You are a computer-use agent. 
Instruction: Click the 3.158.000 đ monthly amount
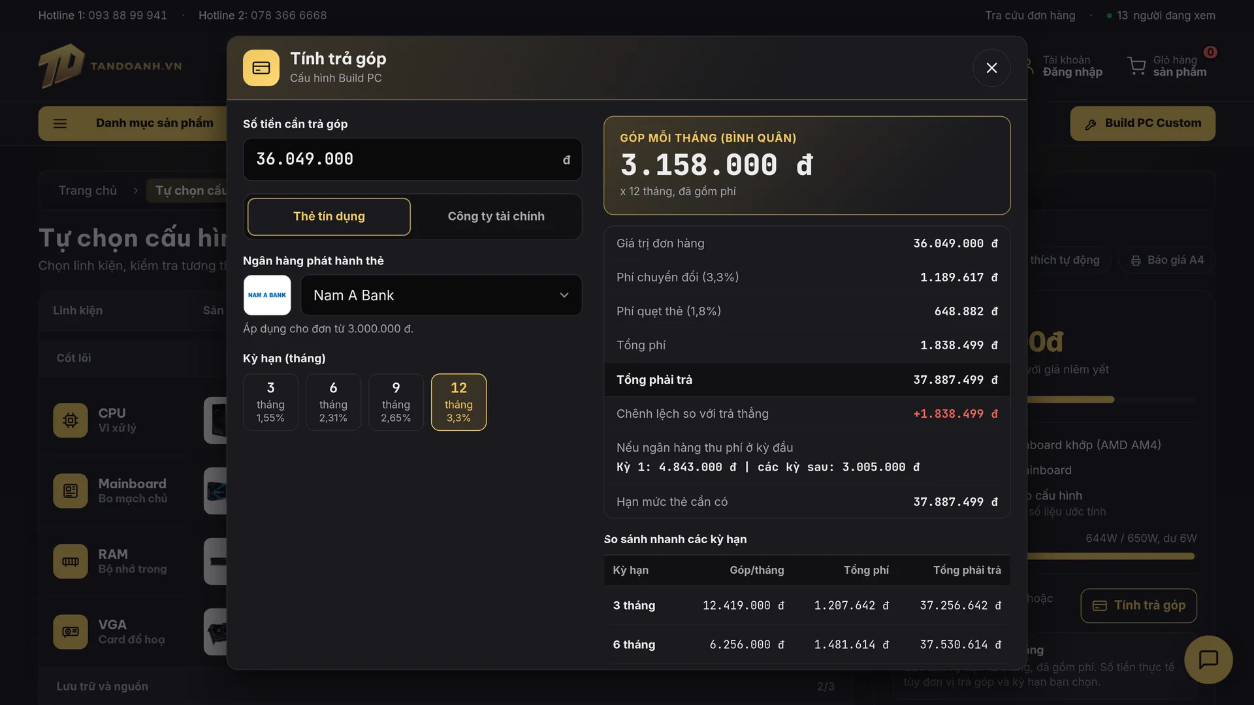point(716,164)
